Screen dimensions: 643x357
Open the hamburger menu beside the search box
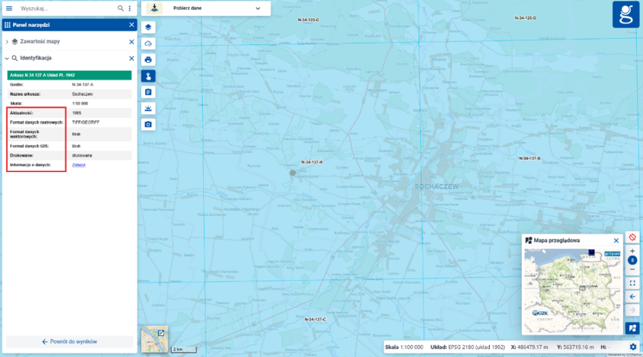[9, 8]
